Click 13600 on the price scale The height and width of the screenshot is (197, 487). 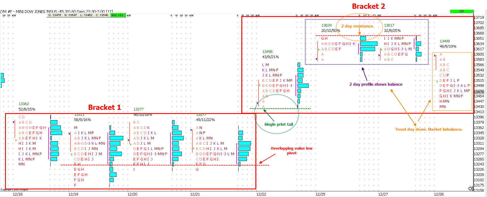pos(479,54)
